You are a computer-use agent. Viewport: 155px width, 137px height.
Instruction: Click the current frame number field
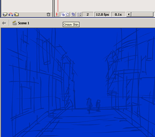point(88,15)
